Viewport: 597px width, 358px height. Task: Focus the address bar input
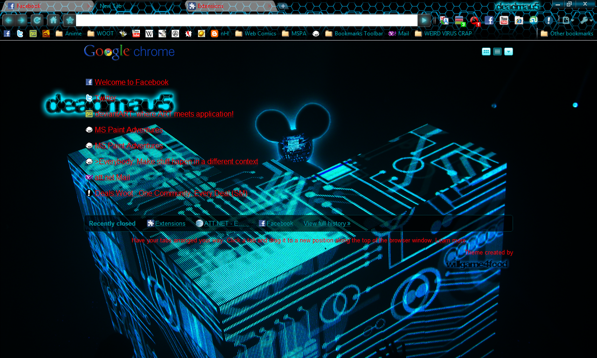point(246,20)
